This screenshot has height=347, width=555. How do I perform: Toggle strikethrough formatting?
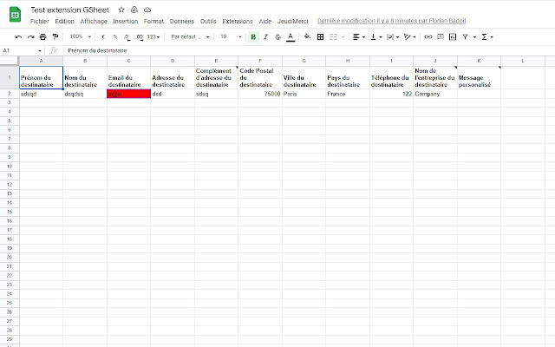[x=277, y=36]
